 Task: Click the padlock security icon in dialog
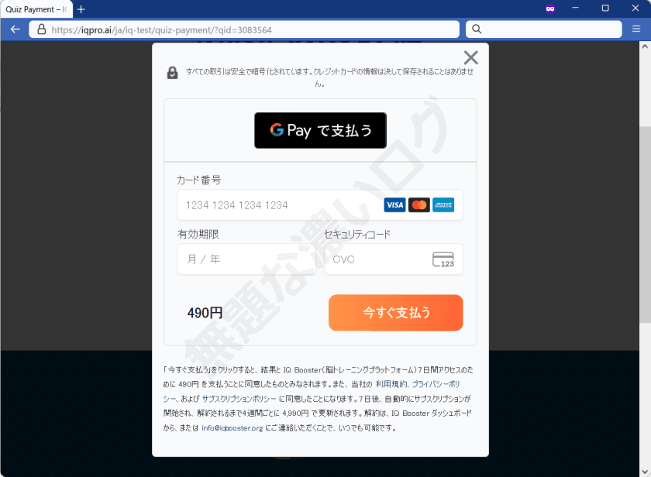pyautogui.click(x=172, y=73)
